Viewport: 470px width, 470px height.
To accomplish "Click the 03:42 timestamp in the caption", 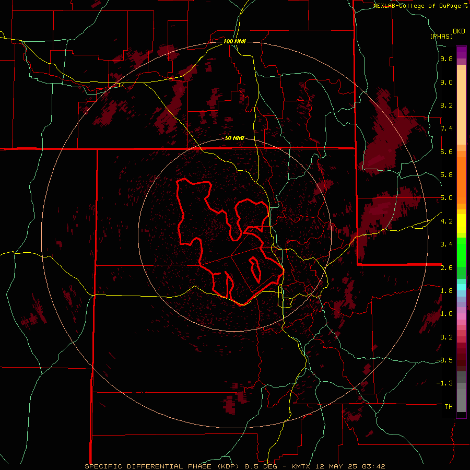I will tap(373, 466).
